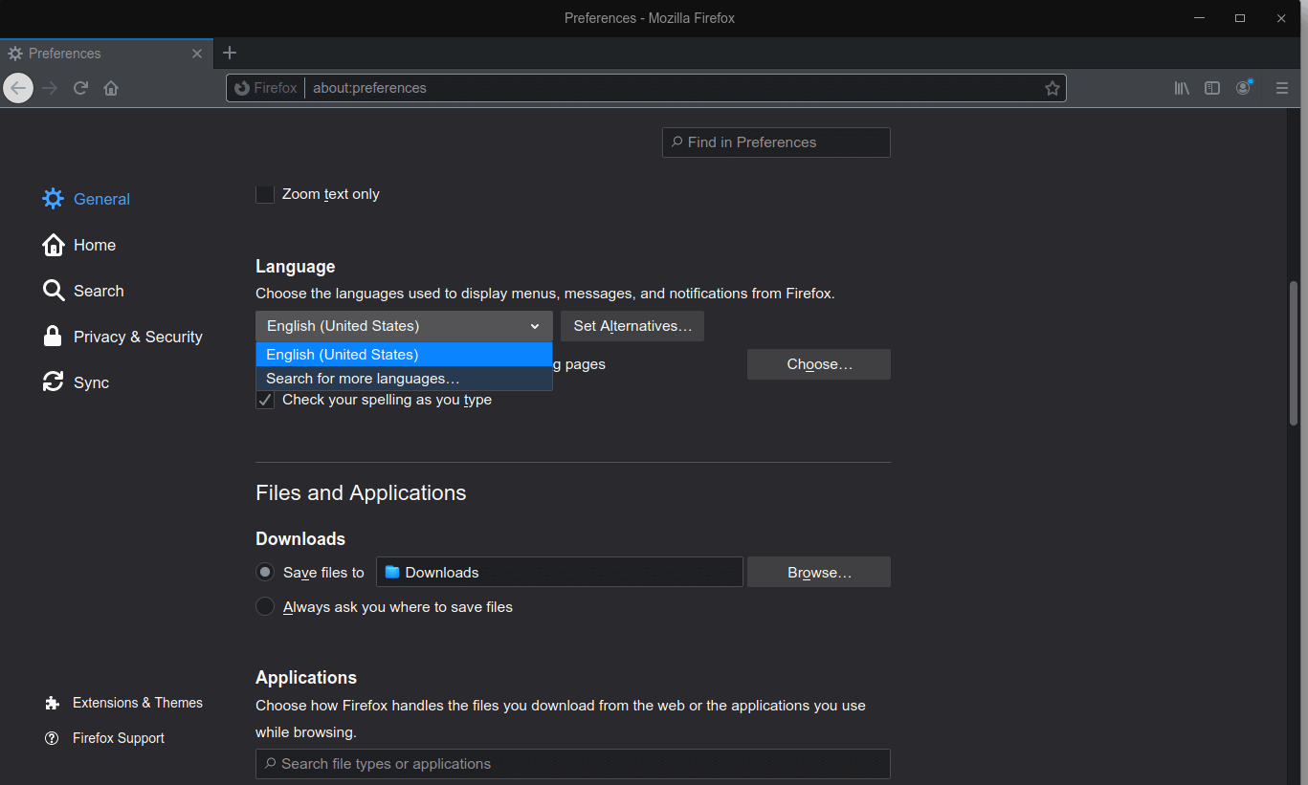The image size is (1308, 785).
Task: Show sidebars toolbar icon
Action: click(x=1212, y=88)
